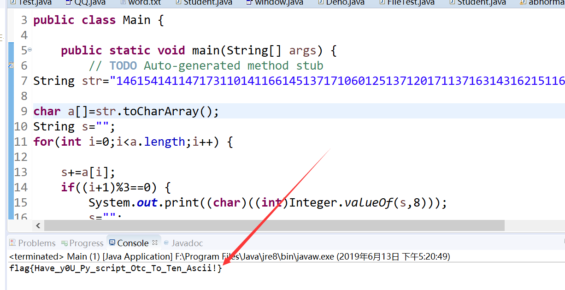The height and width of the screenshot is (290, 565).
Task: Open the FileTest.java editor tab
Action: coord(408,2)
